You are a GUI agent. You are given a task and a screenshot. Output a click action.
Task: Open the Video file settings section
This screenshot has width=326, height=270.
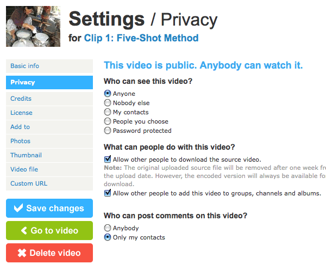49,169
